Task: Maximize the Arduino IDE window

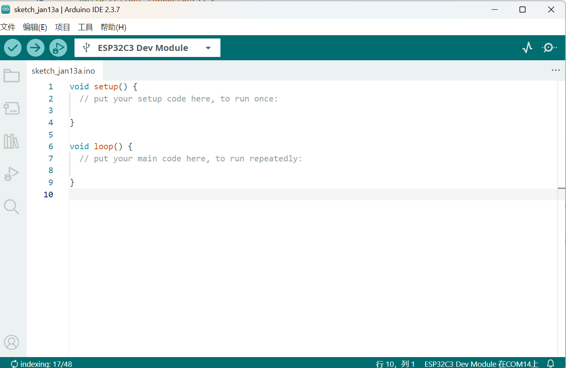Action: coord(523,9)
